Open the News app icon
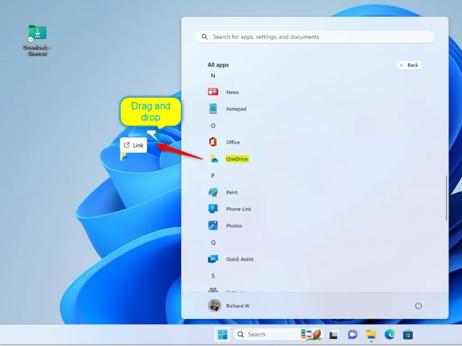Screen dimensions: 462x346 tap(213, 92)
